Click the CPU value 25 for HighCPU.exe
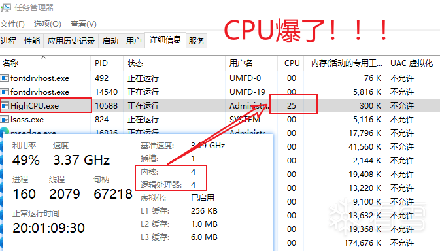The height and width of the screenshot is (251, 440). (292, 105)
